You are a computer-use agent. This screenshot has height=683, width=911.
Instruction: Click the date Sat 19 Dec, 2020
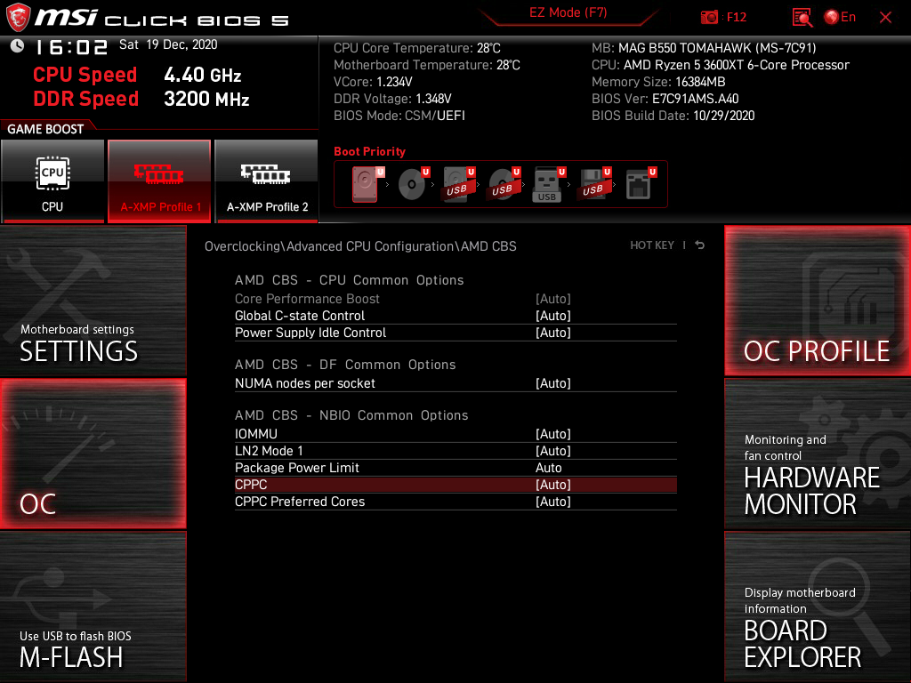[168, 44]
